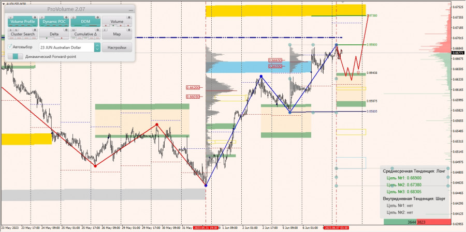The width and height of the screenshot is (466, 232).
Task: Click the contract selector teal arrows
Action: (97, 48)
